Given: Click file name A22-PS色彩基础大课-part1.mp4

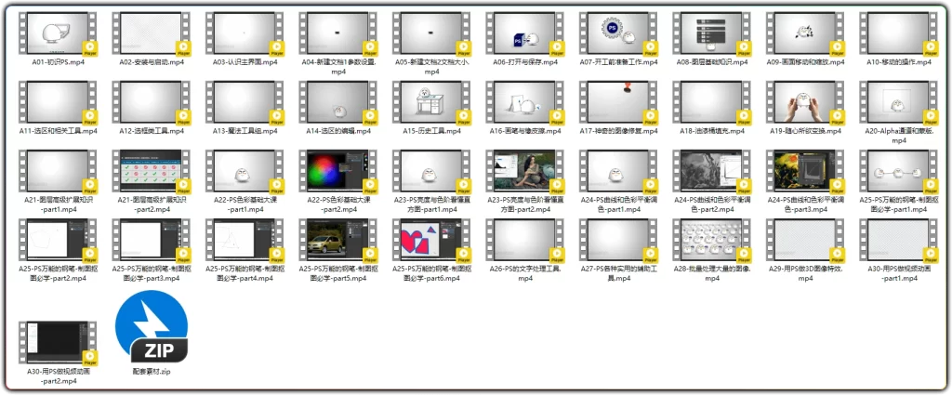Looking at the screenshot, I should [245, 204].
